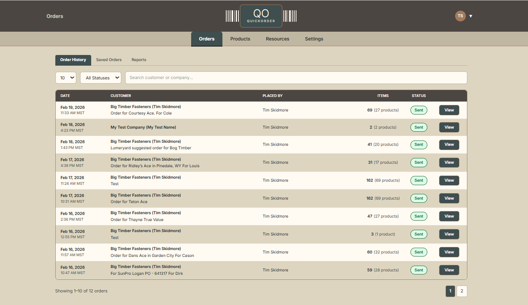Image resolution: width=528 pixels, height=305 pixels.
Task: Click the Date column header
Action: (x=65, y=96)
